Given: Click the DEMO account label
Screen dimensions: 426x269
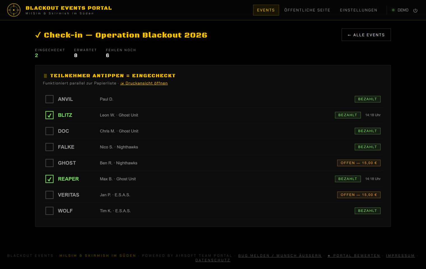Looking at the screenshot, I should 403,10.
